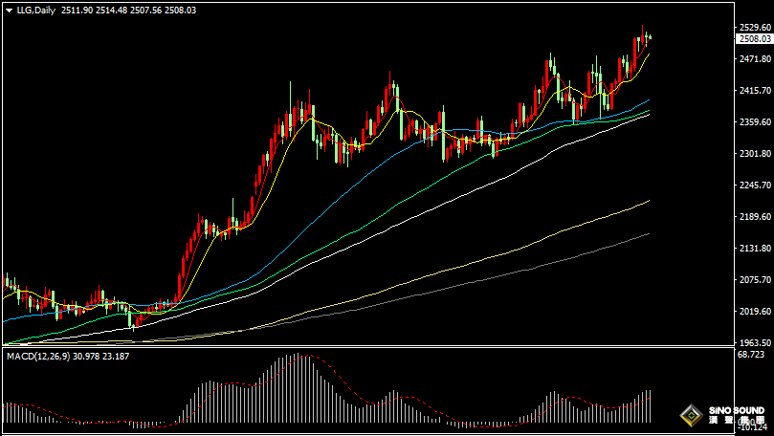
Task: Expand the triangle arrow beside LLG,Daily
Action: 9,10
